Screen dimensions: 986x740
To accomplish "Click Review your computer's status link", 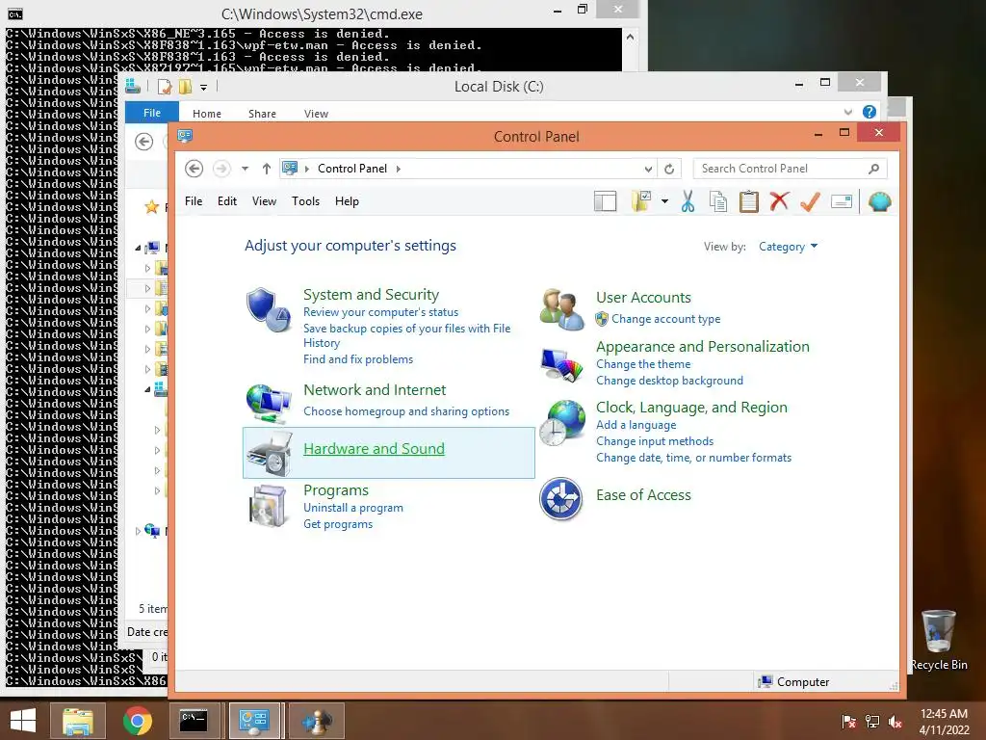I will (381, 312).
